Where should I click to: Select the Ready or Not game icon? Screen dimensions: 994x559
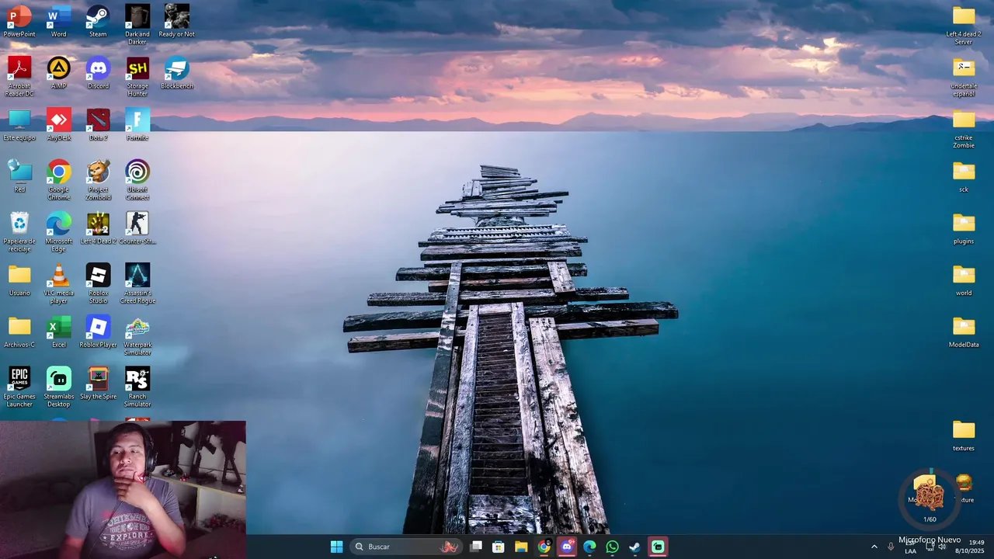(177, 21)
